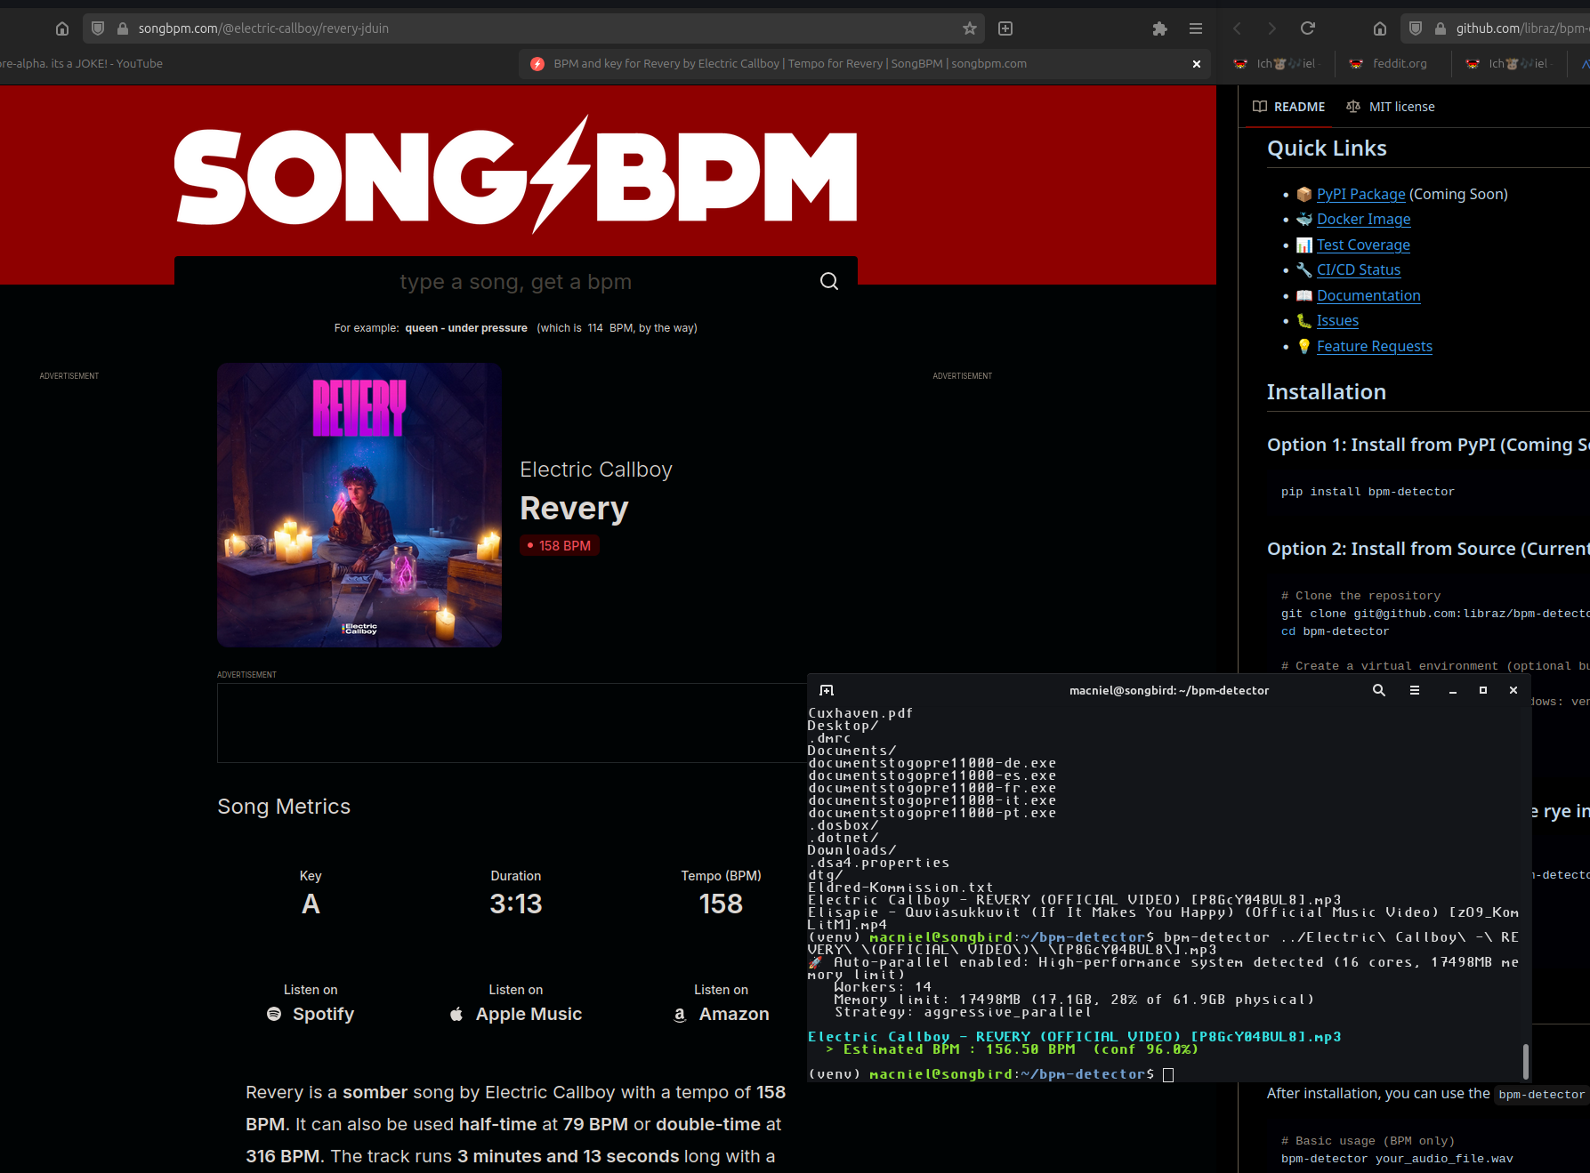Image resolution: width=1590 pixels, height=1173 pixels.
Task: Click the shield icon in the GitHub address bar
Action: [1416, 28]
